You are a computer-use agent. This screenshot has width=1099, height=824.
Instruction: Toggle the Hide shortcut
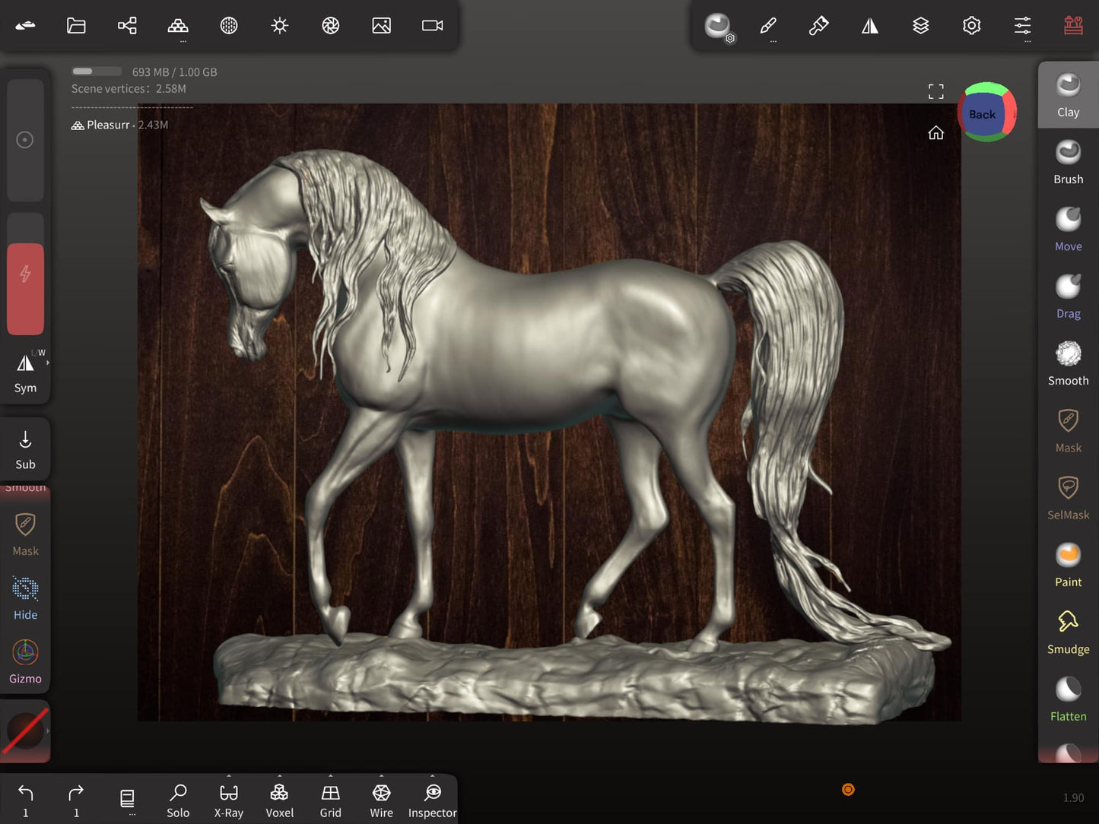[x=25, y=598]
